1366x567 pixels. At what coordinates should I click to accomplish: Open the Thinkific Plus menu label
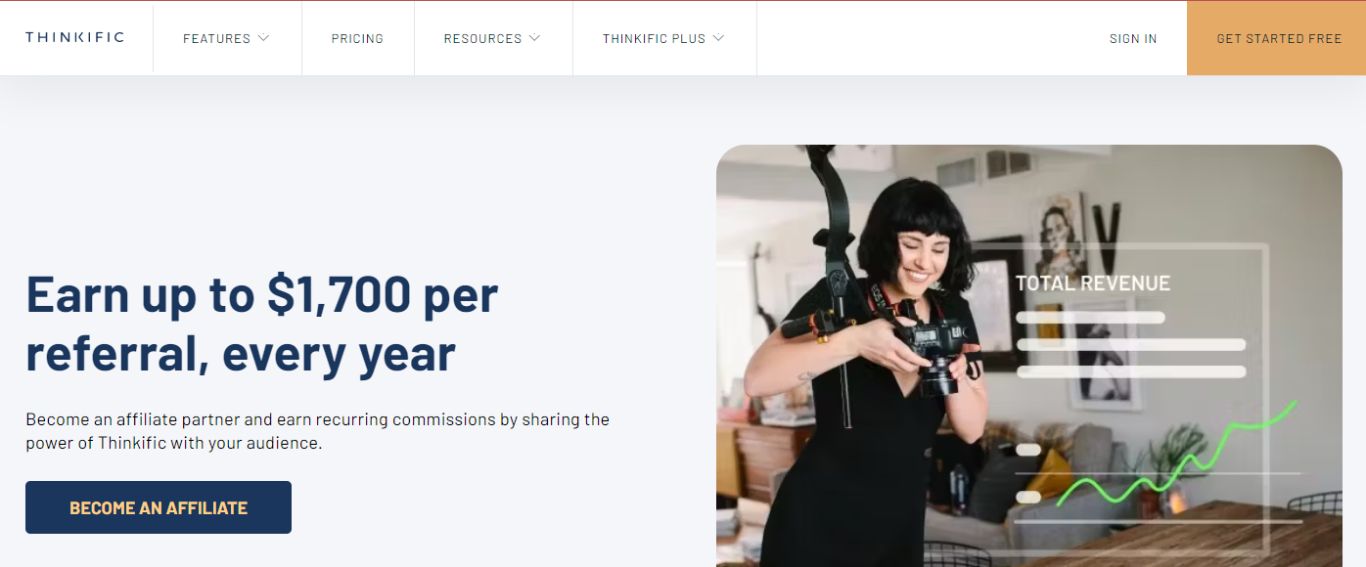(654, 39)
